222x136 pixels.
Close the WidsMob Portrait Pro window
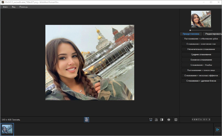(x=219, y=2)
